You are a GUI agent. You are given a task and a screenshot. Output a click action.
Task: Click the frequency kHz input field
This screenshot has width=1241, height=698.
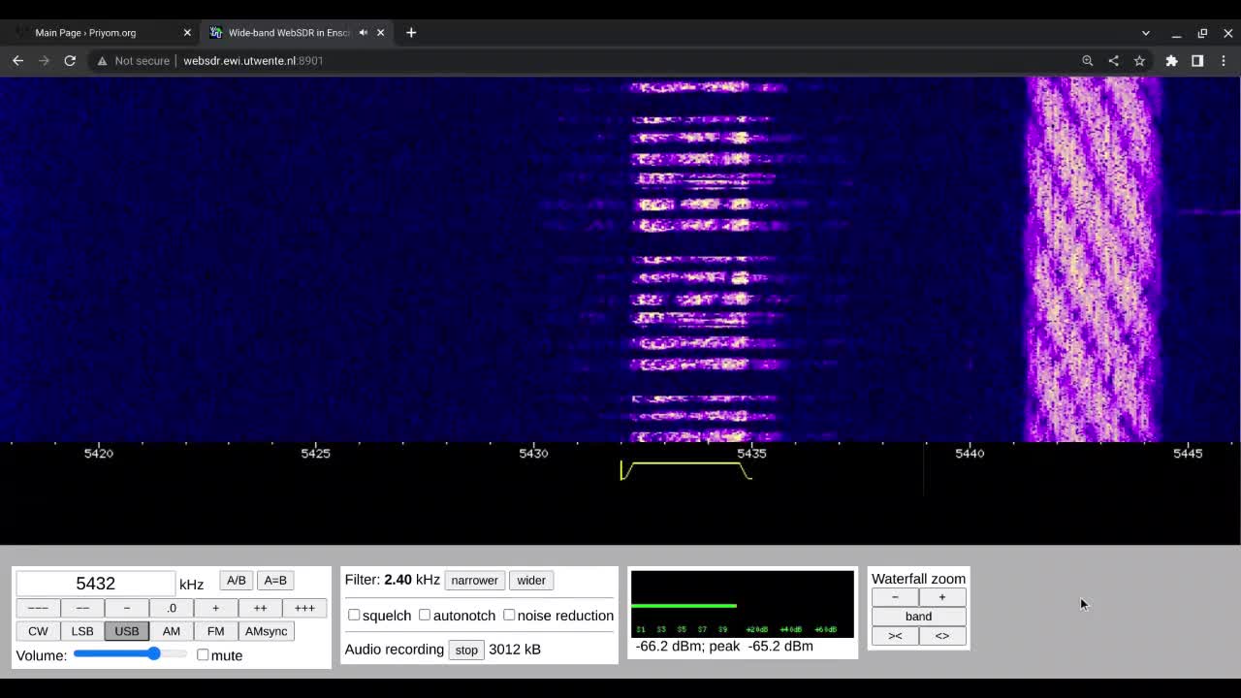point(95,583)
